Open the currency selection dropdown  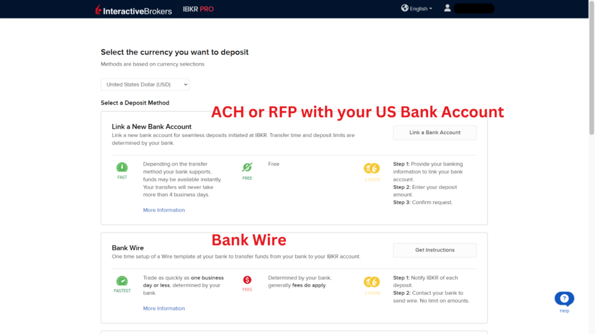tap(144, 84)
